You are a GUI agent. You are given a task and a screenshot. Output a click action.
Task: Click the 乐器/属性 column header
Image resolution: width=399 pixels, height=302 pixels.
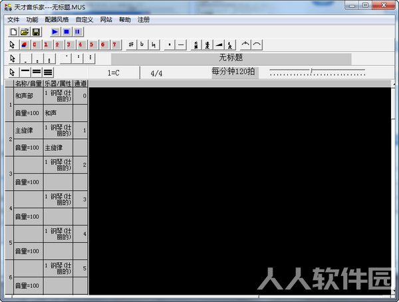(x=59, y=84)
